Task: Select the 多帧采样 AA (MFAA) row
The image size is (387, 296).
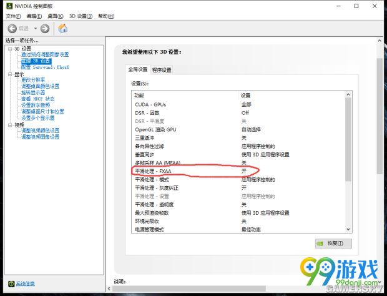Action: [238, 163]
